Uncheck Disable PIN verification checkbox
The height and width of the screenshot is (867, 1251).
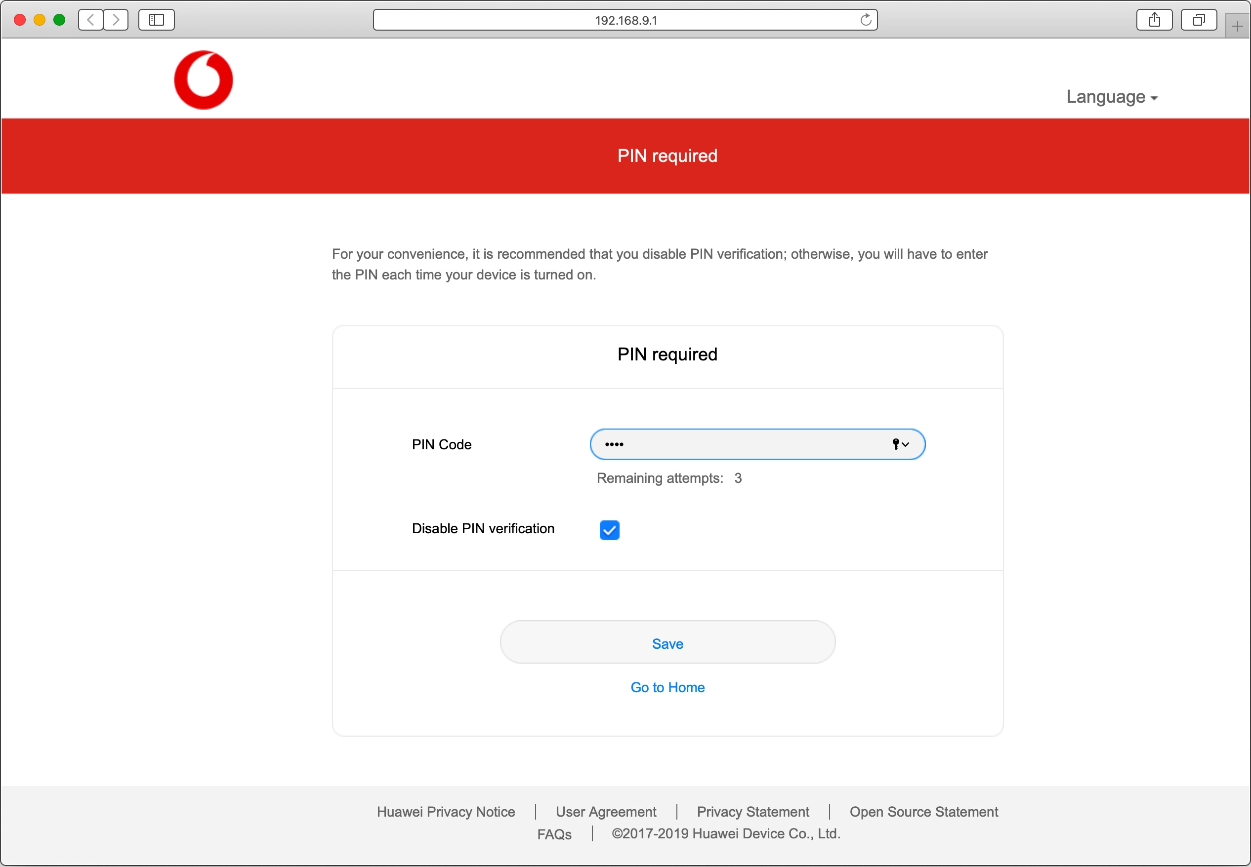pos(609,530)
